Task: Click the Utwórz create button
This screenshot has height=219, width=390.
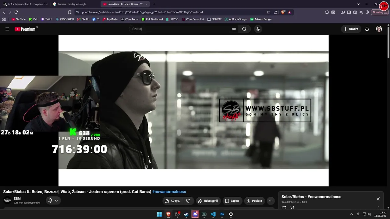Action: 351,29
